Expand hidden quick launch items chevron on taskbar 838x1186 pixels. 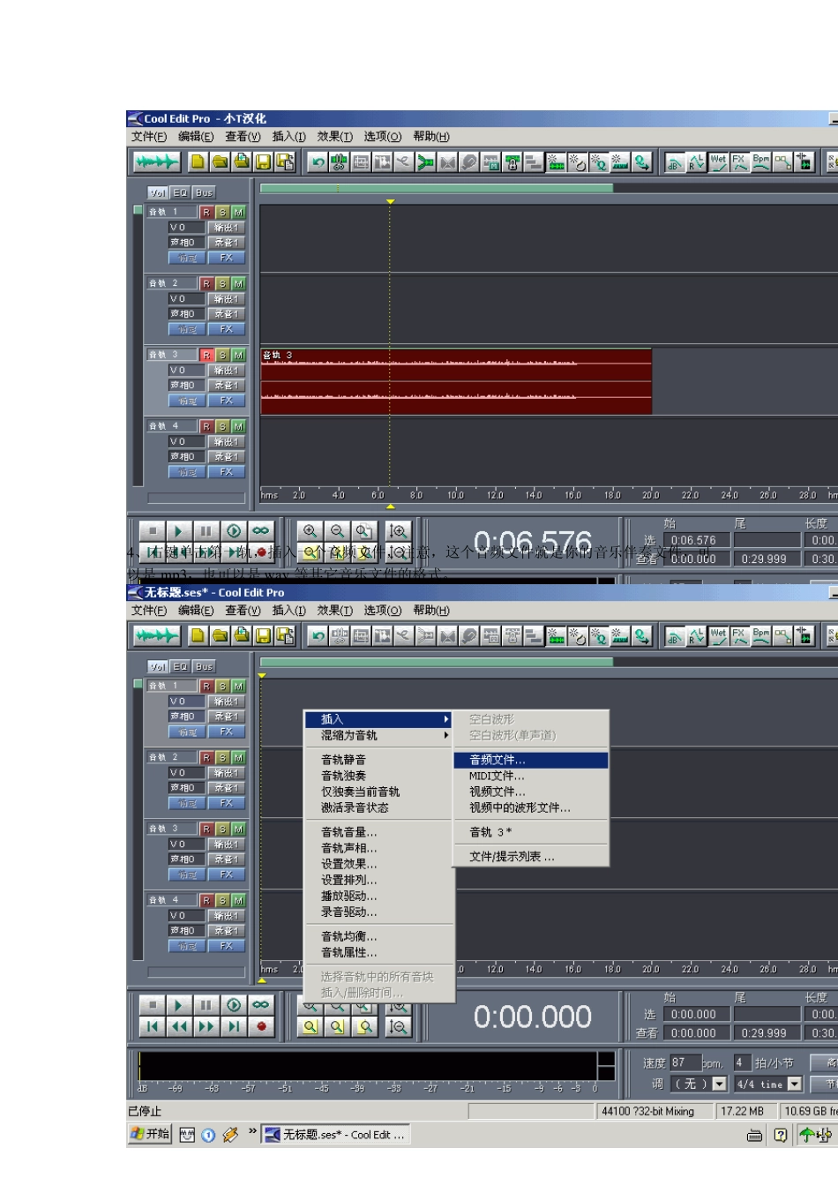[252, 1130]
